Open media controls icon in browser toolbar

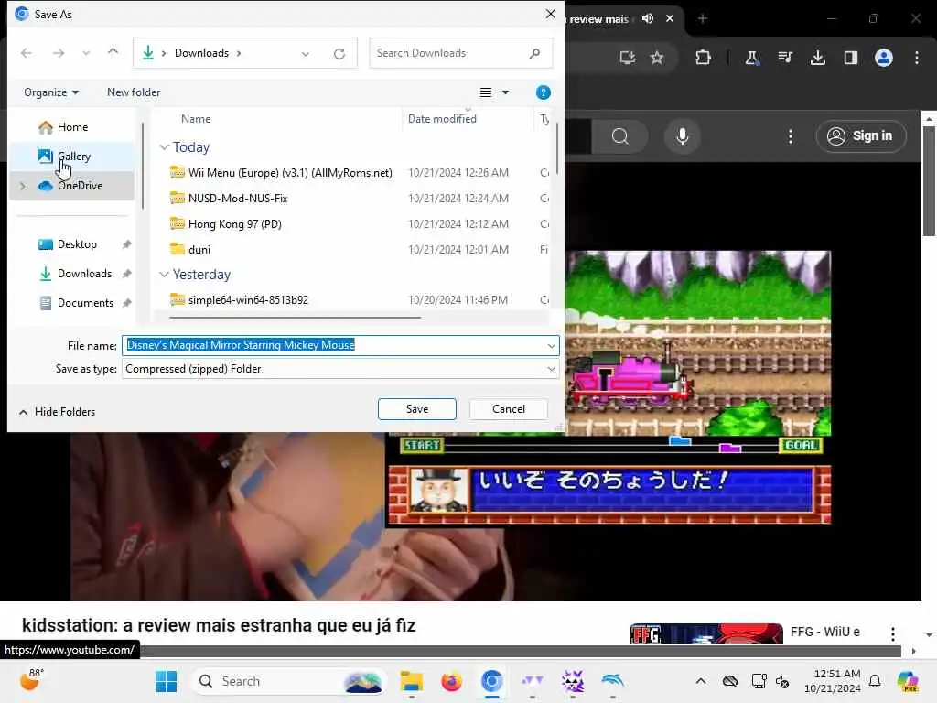[x=785, y=58]
